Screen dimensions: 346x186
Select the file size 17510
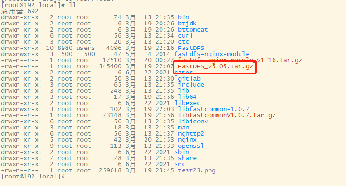[112, 60]
